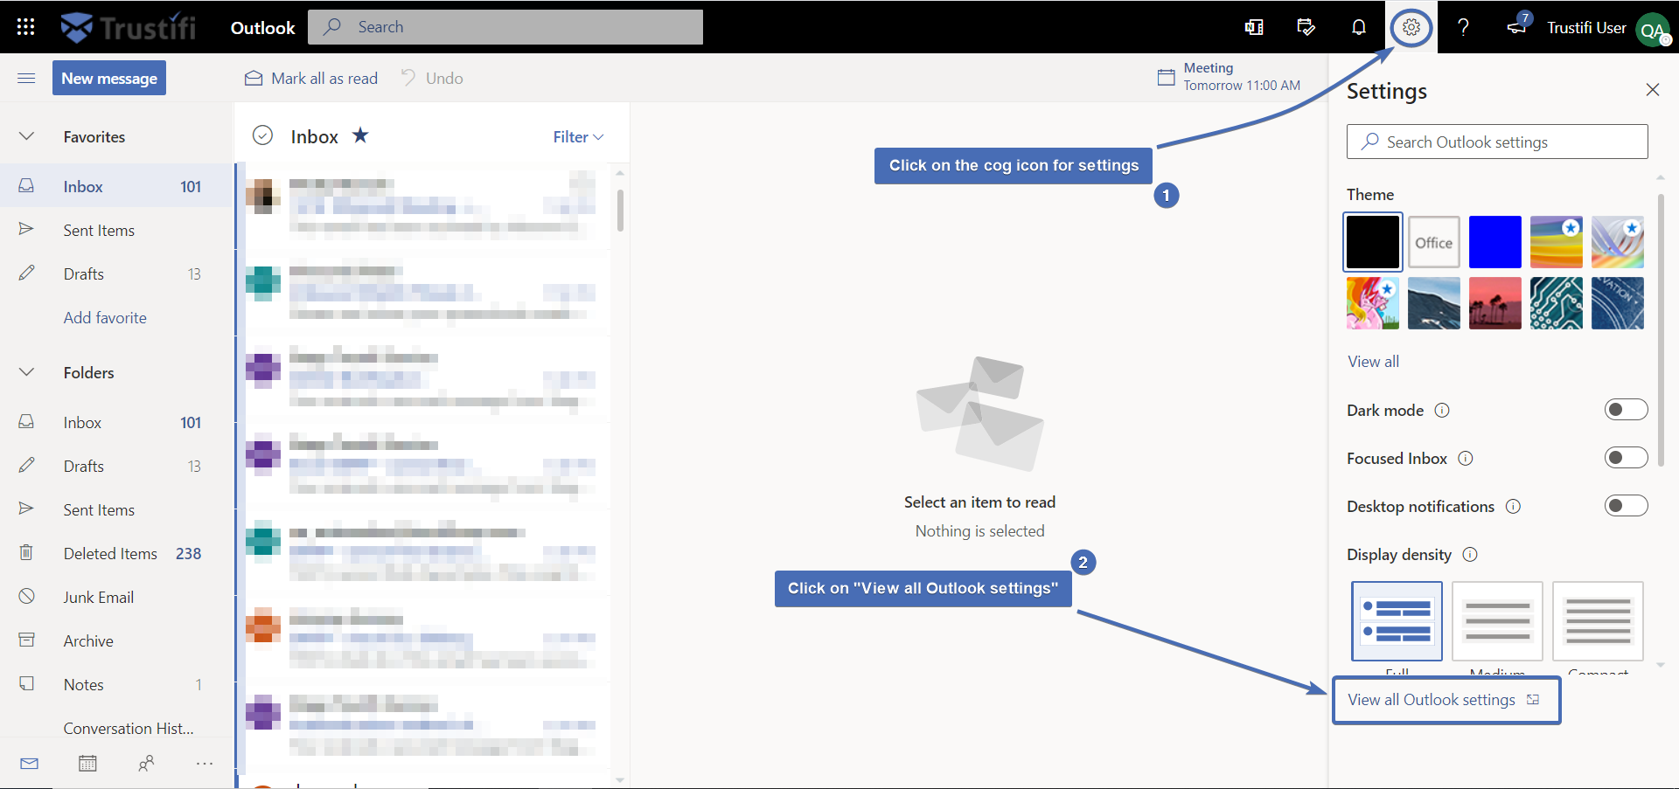This screenshot has width=1679, height=789.
Task: Select the rainbow stripes theme thumbnail
Action: point(1557,242)
